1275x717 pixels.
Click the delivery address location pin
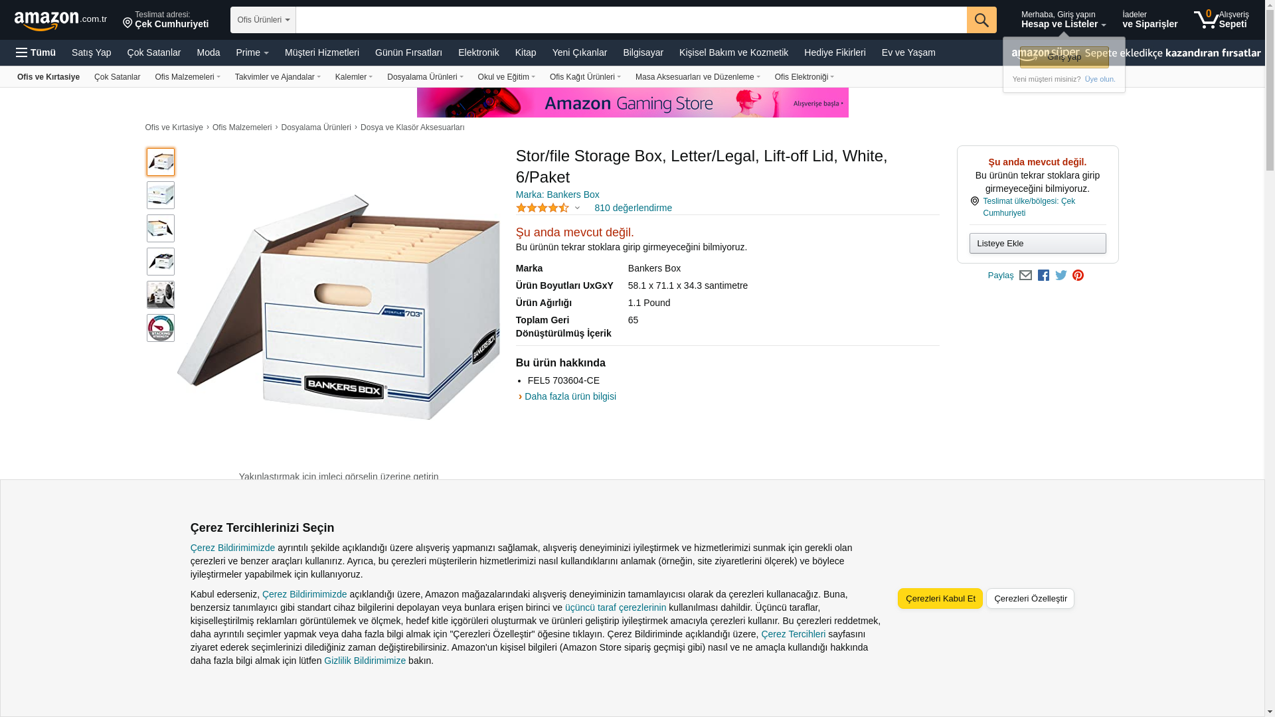click(x=127, y=24)
